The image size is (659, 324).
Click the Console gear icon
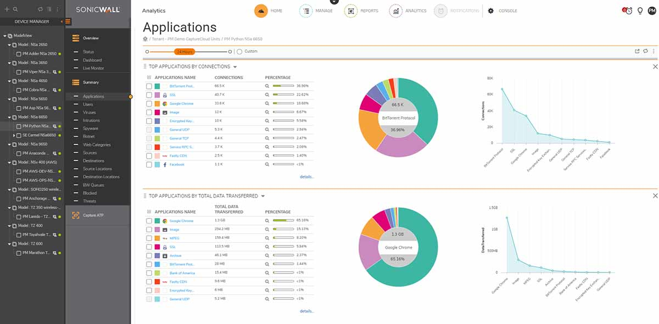pyautogui.click(x=491, y=11)
